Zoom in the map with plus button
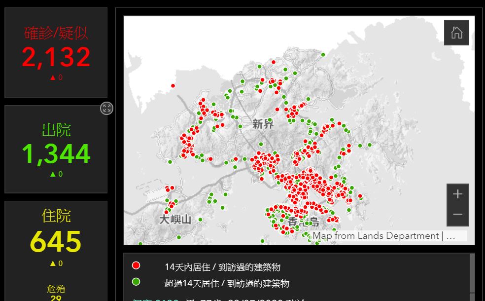The height and width of the screenshot is (301, 485). click(x=457, y=194)
